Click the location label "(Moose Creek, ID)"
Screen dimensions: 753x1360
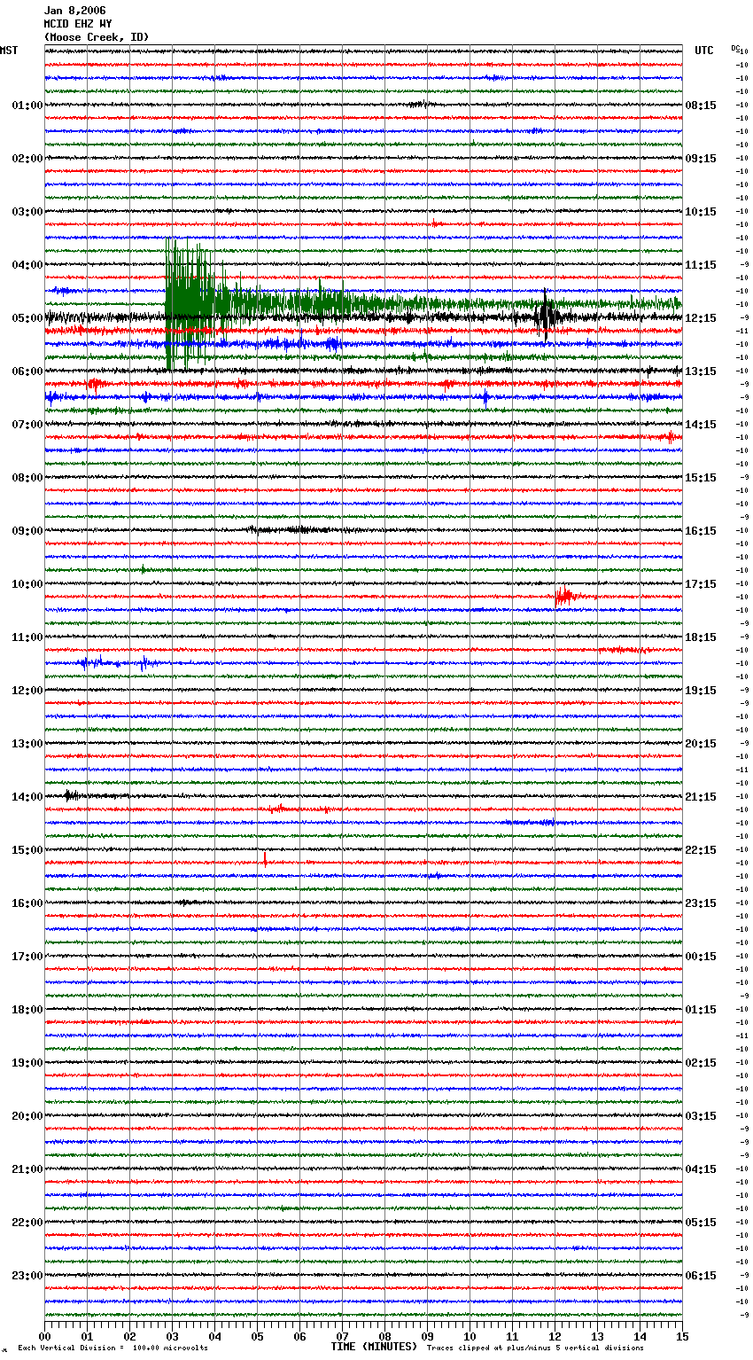click(x=97, y=37)
